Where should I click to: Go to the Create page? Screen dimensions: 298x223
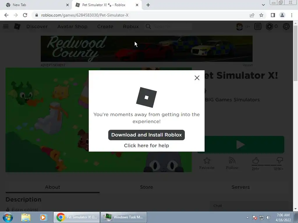point(105,26)
